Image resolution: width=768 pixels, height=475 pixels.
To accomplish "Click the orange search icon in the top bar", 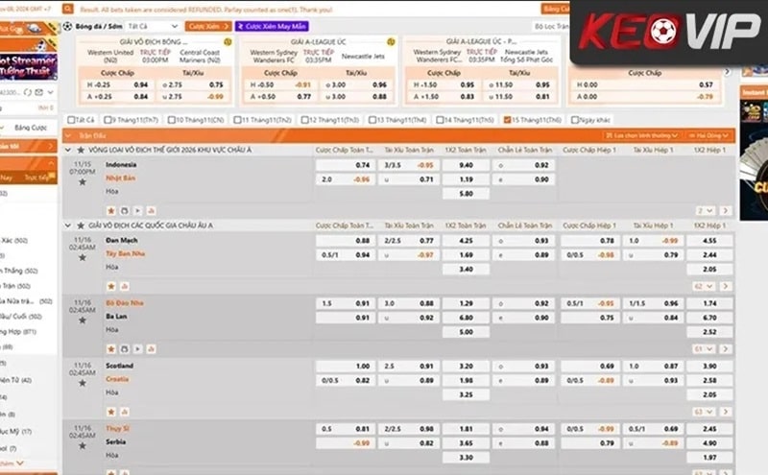I will click(67, 7).
